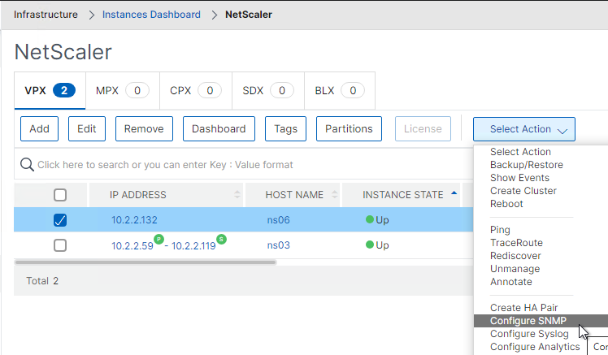608x355 pixels.
Task: Click the INSTANCE STATE ascending sort arrow
Action: coord(454,193)
